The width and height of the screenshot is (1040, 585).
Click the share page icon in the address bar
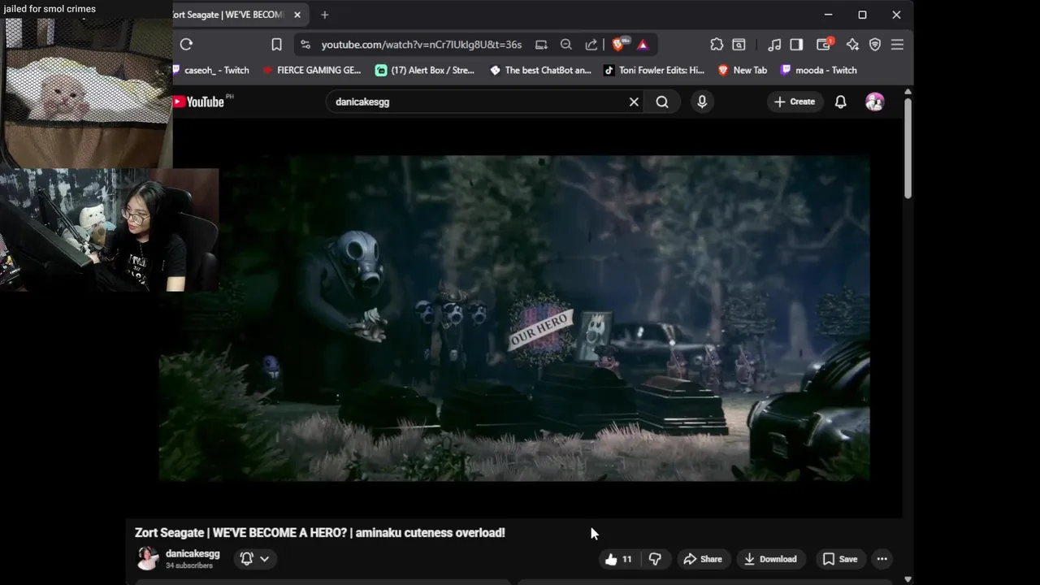pos(591,45)
